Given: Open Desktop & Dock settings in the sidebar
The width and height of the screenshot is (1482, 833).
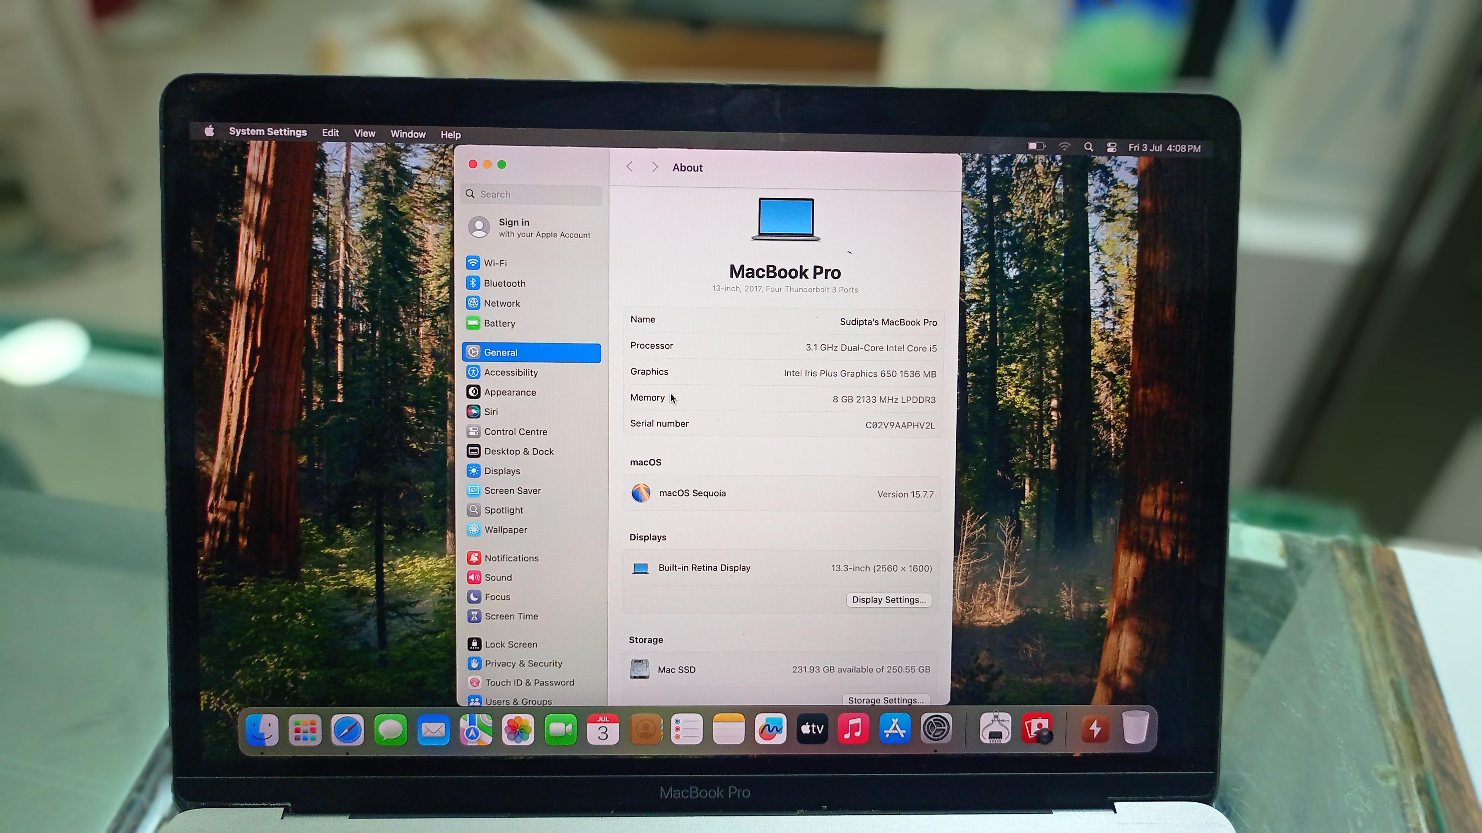Looking at the screenshot, I should [532, 451].
